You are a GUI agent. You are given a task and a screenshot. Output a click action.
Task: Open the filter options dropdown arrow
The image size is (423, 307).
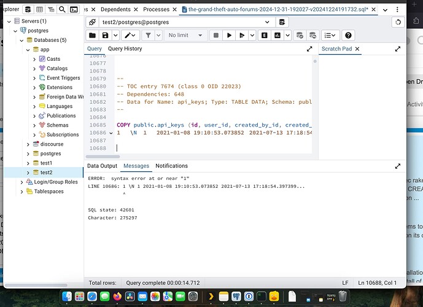click(x=158, y=36)
